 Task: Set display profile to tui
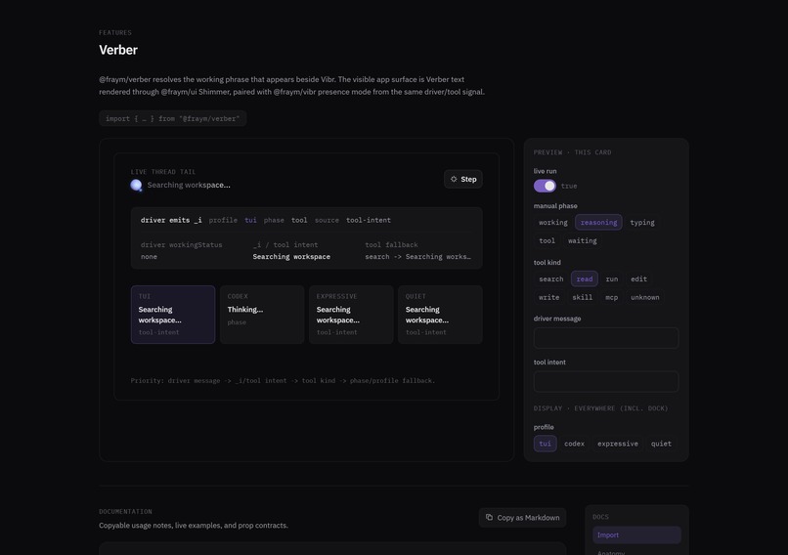coord(545,444)
